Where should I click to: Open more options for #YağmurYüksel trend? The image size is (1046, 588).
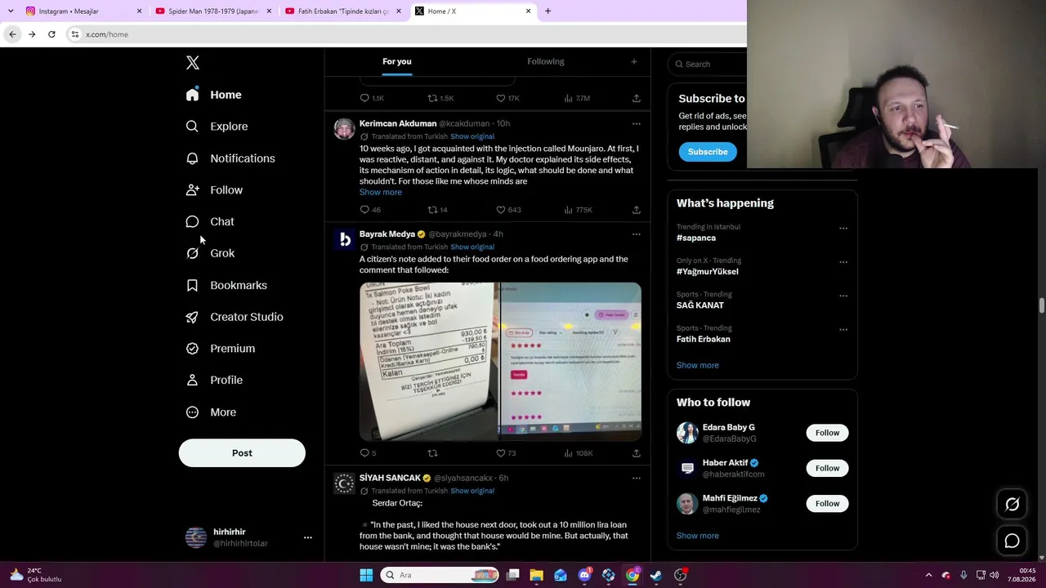(843, 262)
